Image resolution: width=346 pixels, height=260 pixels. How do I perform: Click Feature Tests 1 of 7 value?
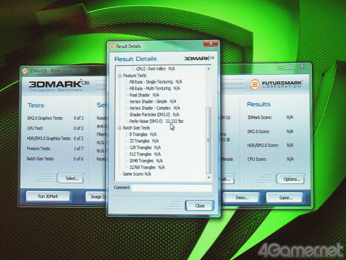point(79,149)
